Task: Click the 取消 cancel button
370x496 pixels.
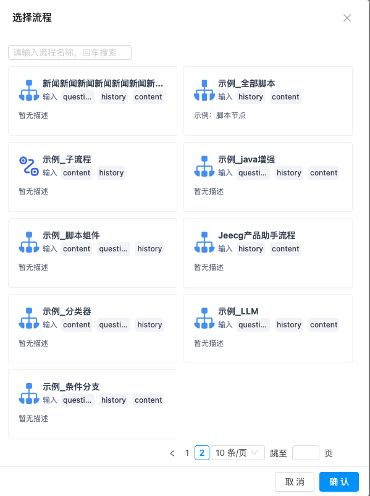Action: click(295, 482)
